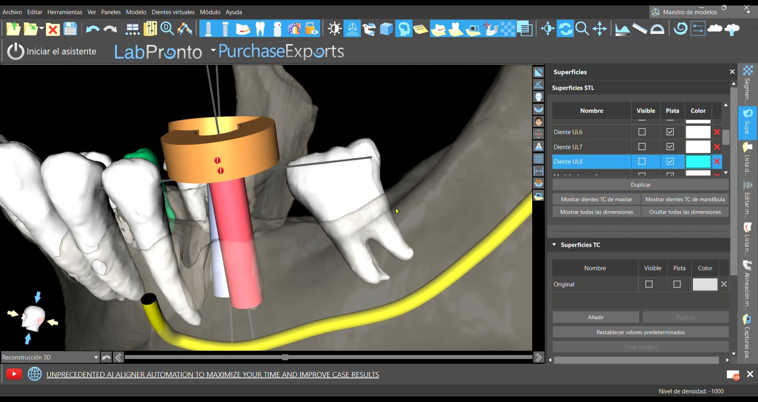Click the skull view icon in viewport strip

pos(538,97)
